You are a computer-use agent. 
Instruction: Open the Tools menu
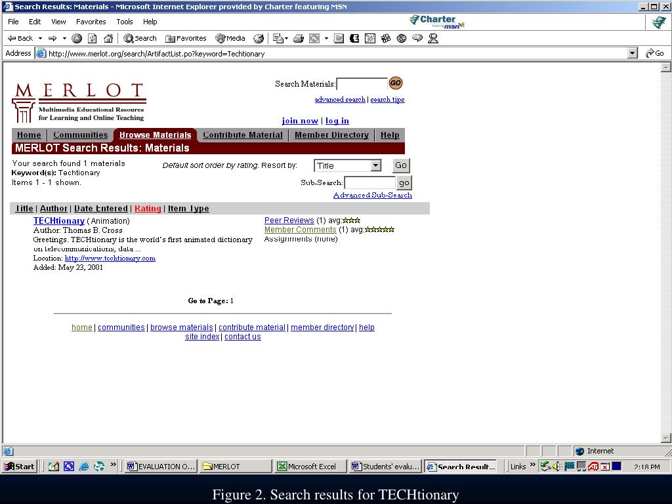click(124, 22)
